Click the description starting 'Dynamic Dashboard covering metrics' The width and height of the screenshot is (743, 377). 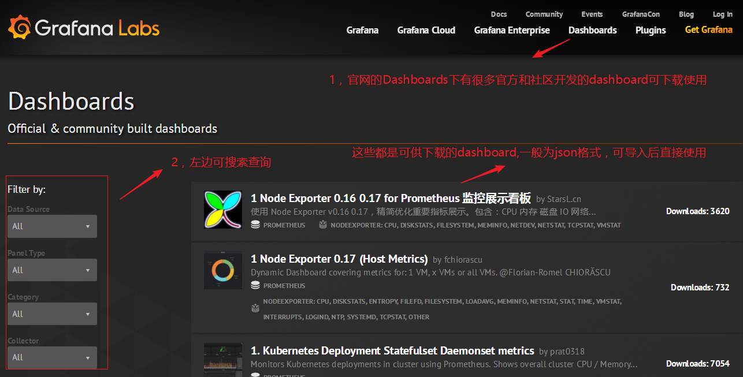tap(430, 272)
